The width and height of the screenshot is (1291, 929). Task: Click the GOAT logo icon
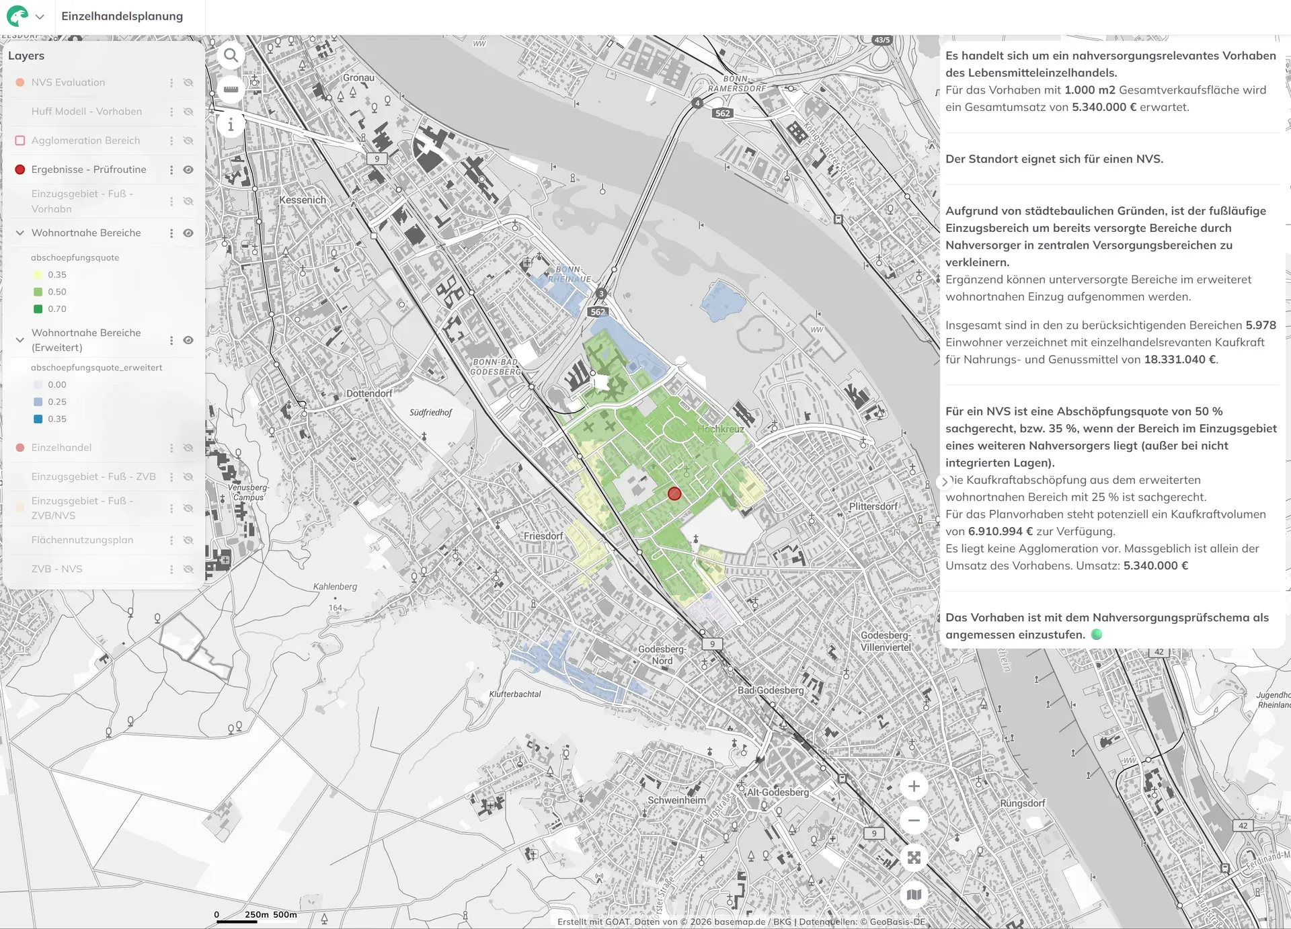tap(17, 16)
